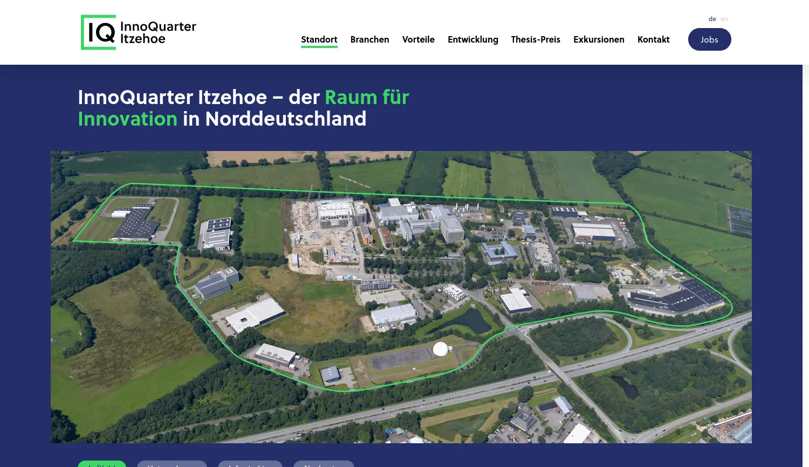Open the Kontakt page
The height and width of the screenshot is (467, 809).
[x=653, y=39]
